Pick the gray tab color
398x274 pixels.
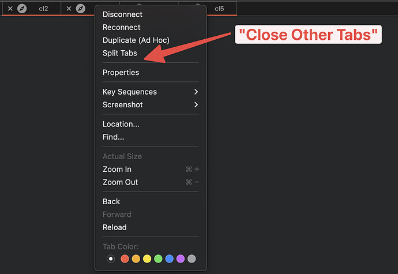click(x=192, y=259)
